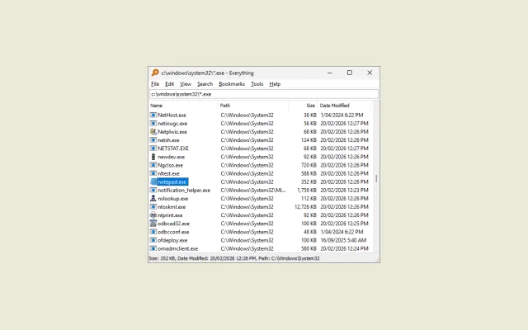Click the Ngciso.exe file icon
The height and width of the screenshot is (330, 528).
tap(153, 165)
